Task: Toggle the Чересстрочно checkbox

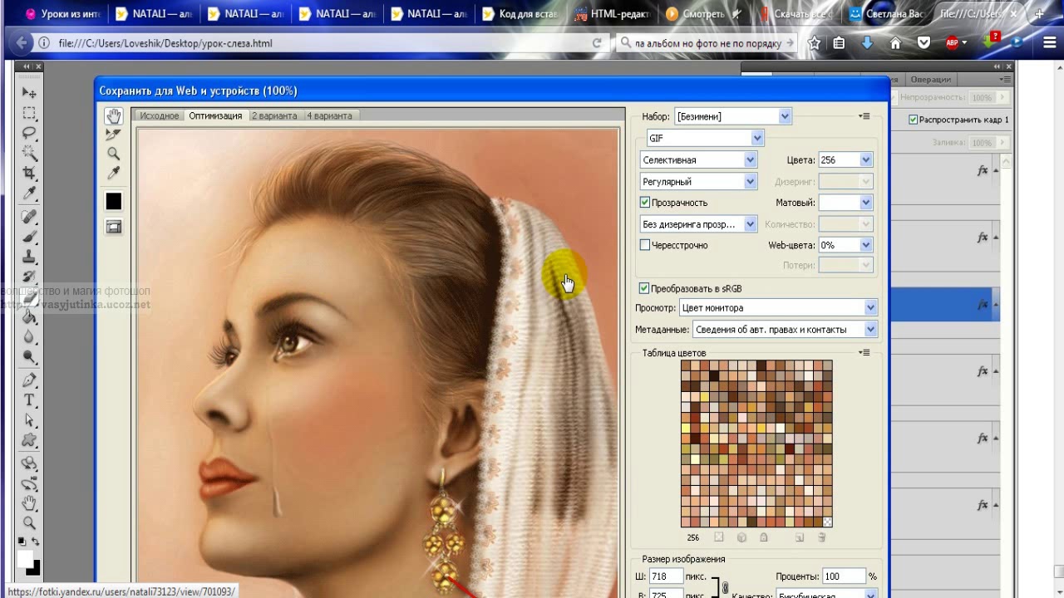Action: click(x=645, y=245)
